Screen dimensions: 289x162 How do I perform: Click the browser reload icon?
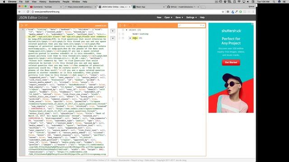28,12
